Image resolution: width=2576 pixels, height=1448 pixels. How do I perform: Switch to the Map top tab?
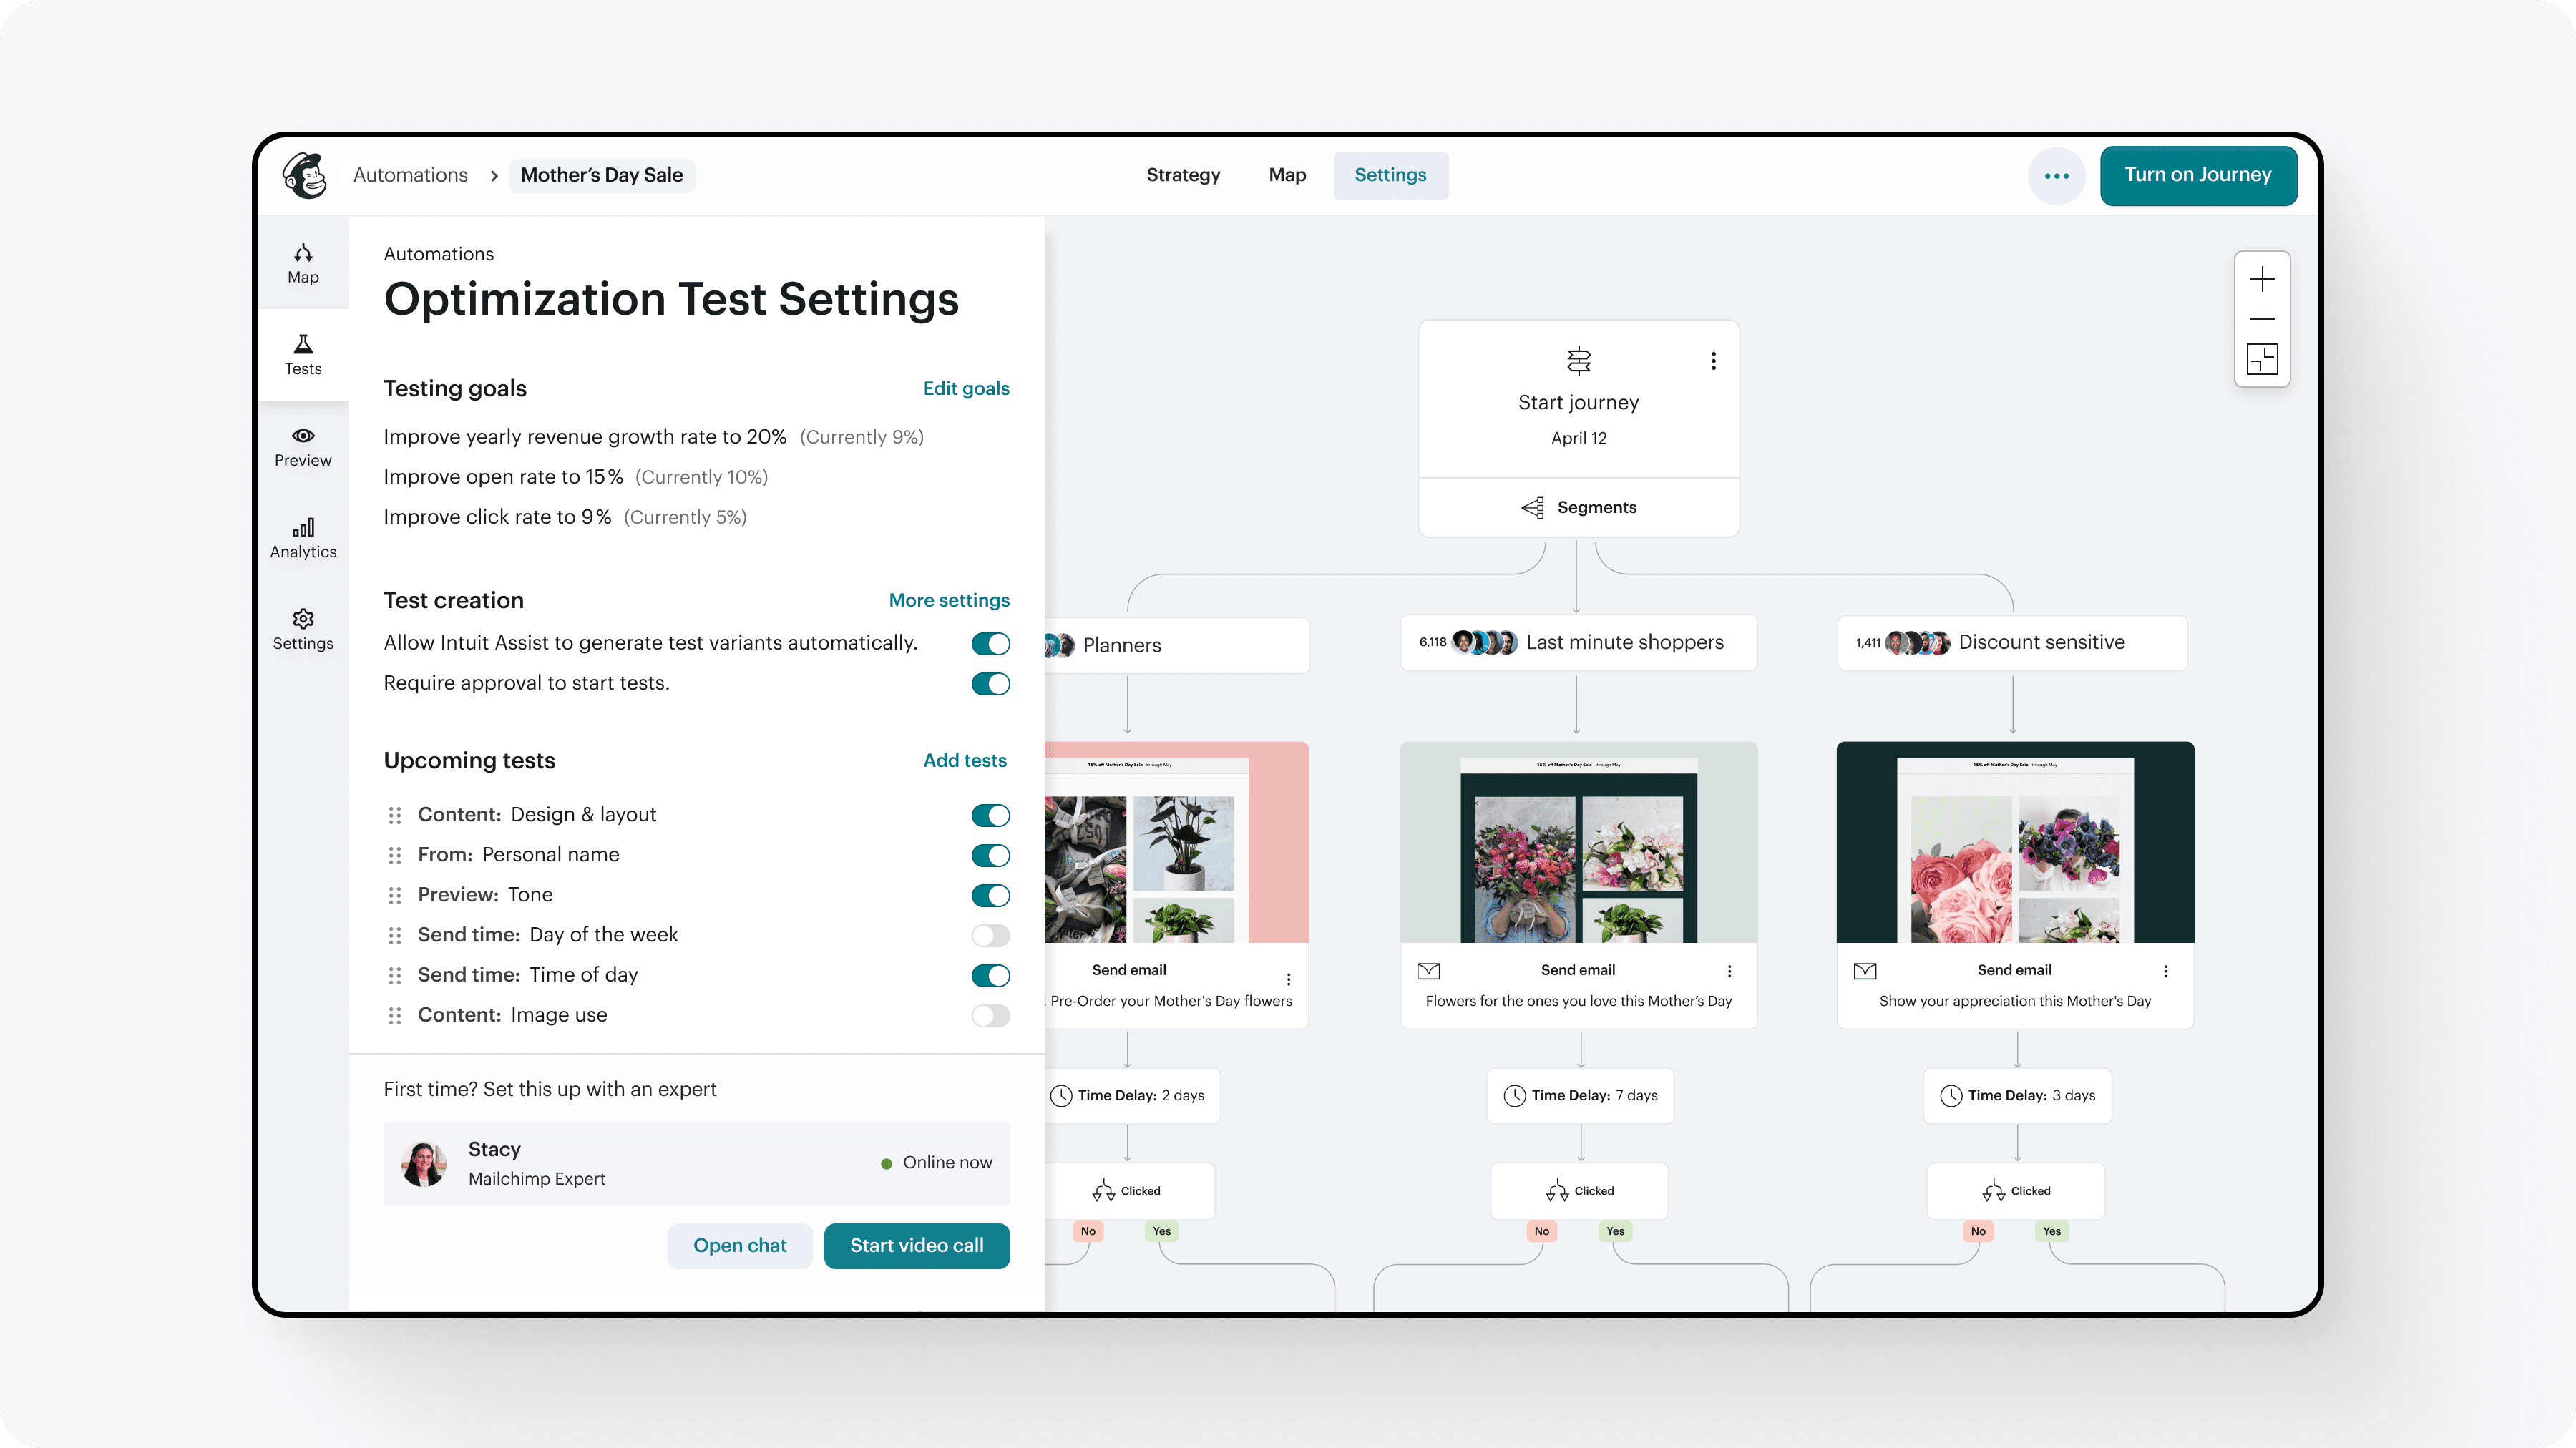coord(1287,175)
